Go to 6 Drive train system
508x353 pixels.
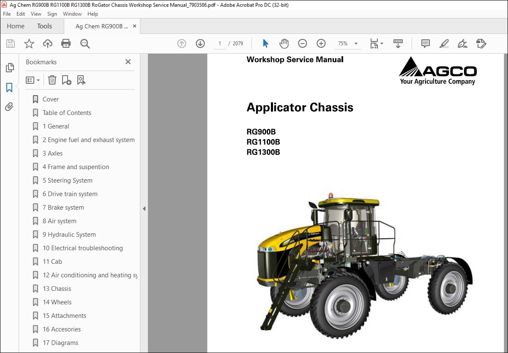[70, 194]
